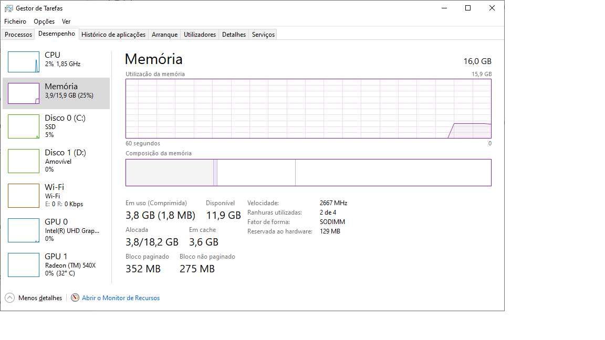Select the Disco 0 (C:) graph thumbnail
Viewport: 605px width, 340px height.
coord(24,126)
